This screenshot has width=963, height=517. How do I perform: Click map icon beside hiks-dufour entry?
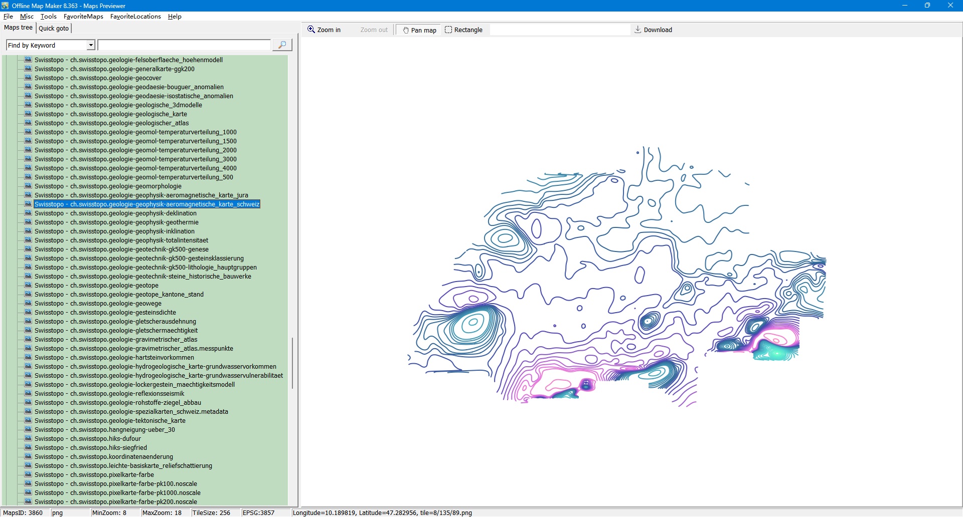[x=29, y=439]
